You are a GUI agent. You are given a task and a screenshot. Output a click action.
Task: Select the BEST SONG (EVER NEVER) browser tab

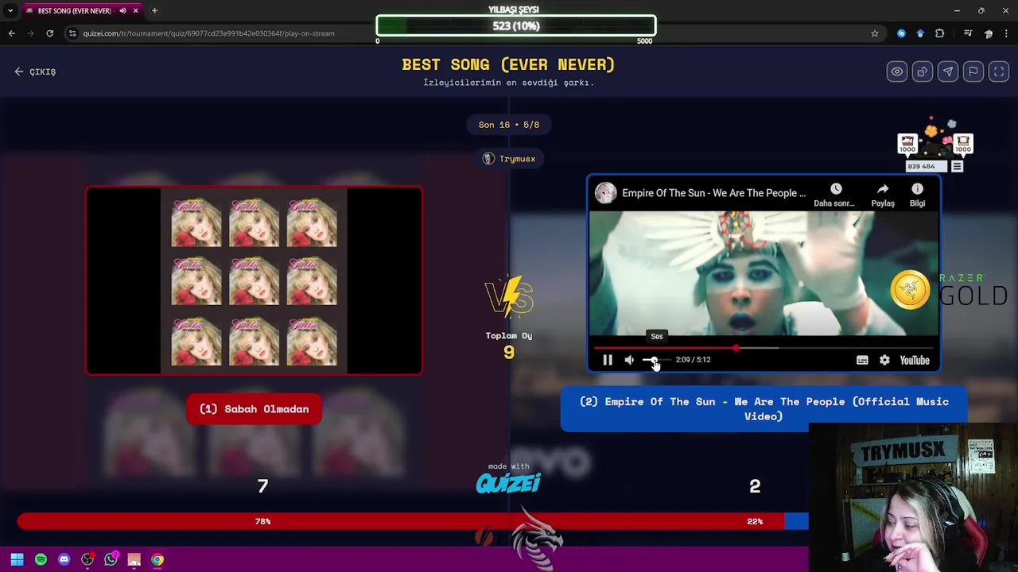point(74,10)
